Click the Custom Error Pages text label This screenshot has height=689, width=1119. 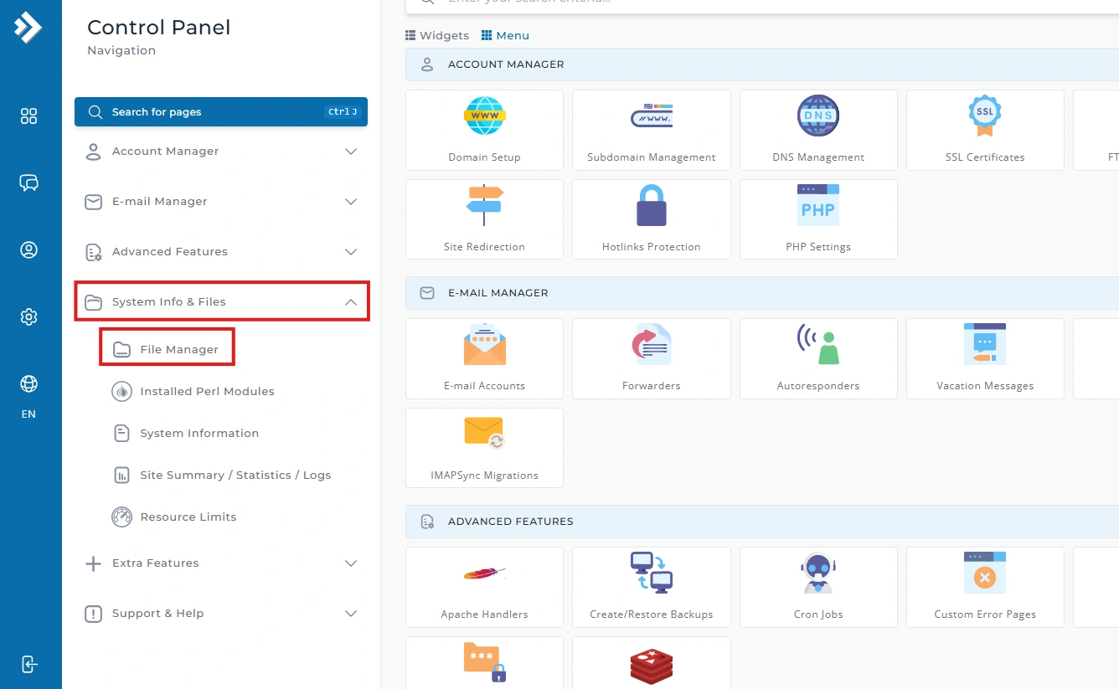tap(985, 614)
